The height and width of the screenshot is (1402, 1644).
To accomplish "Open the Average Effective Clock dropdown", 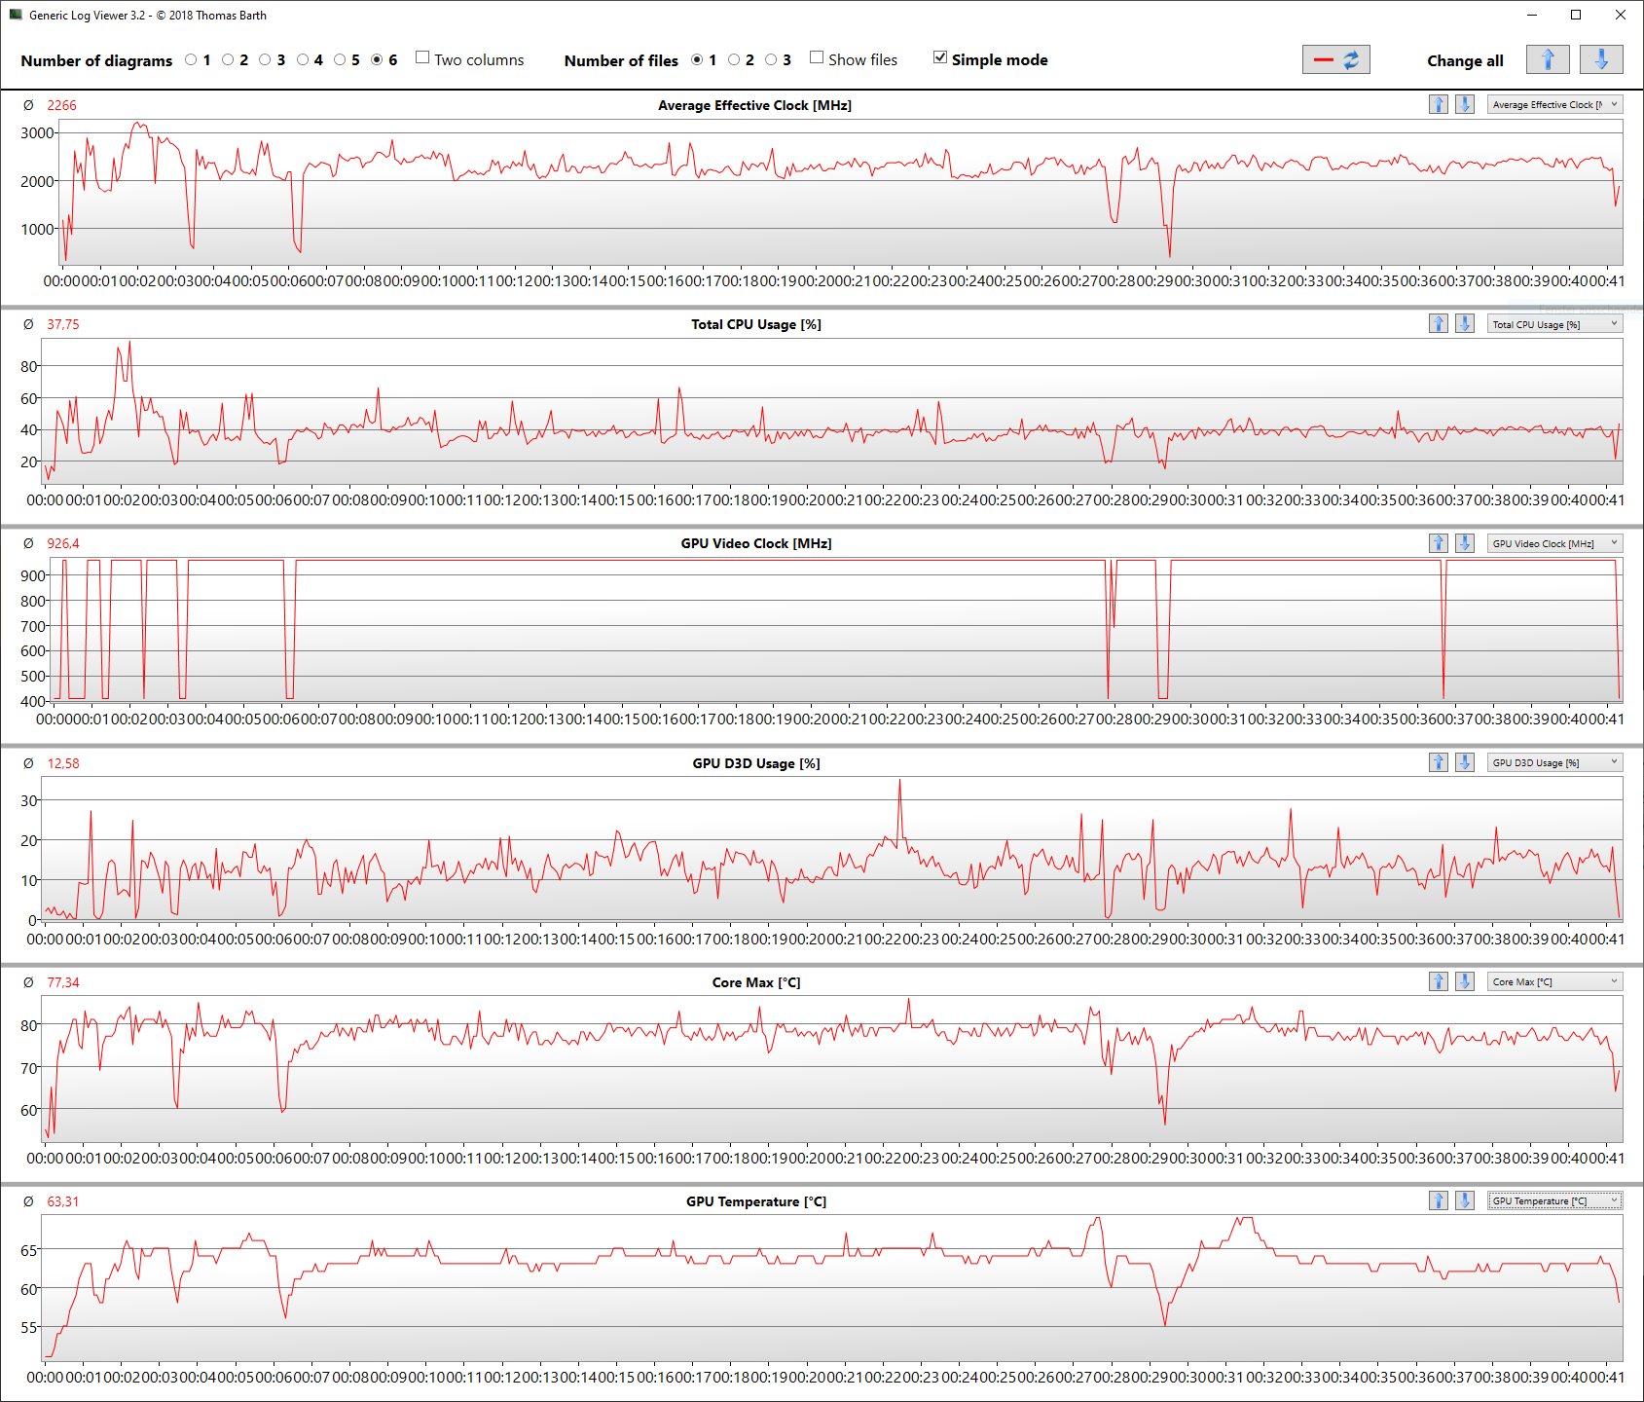I will tap(1554, 104).
